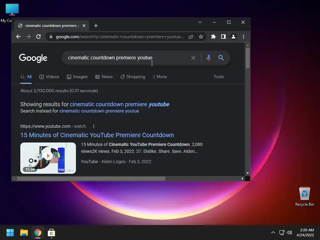This screenshot has height=240, width=320.
Task: Click the About 3,700,000 results text
Action: [x=59, y=91]
